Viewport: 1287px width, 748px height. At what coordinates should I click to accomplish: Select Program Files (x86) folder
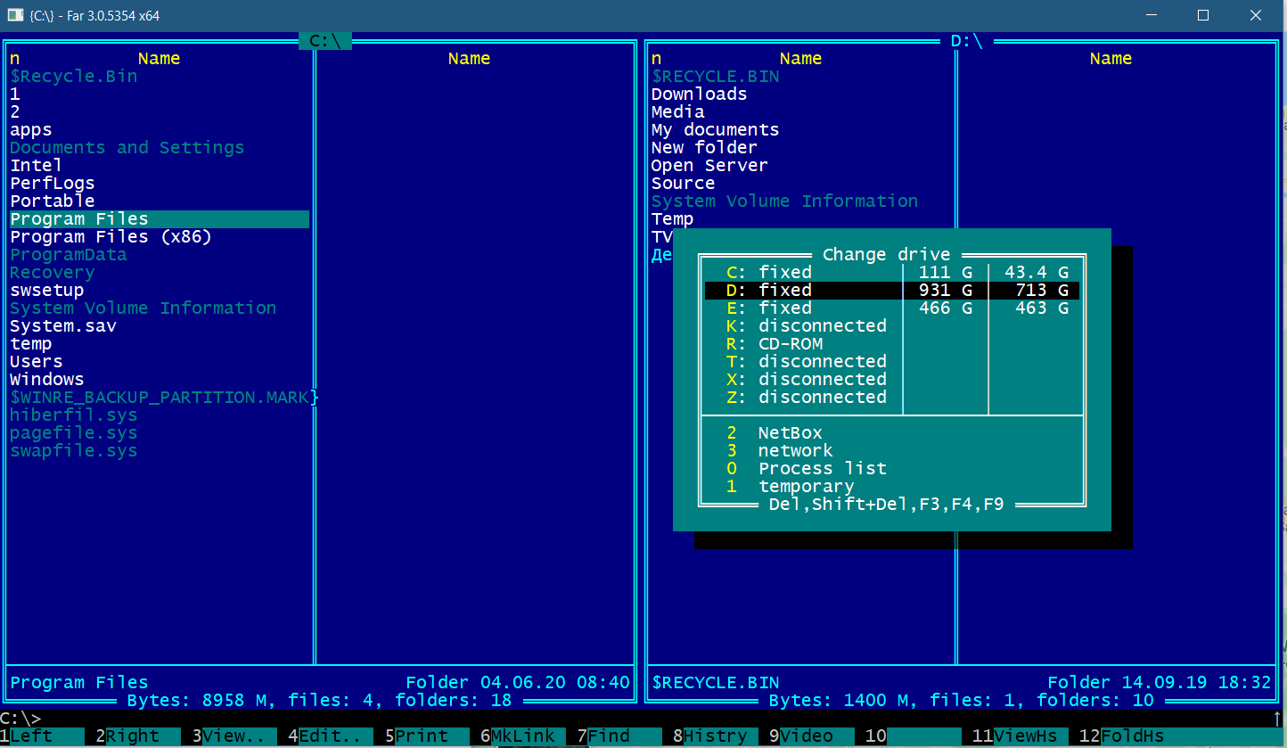(x=111, y=237)
